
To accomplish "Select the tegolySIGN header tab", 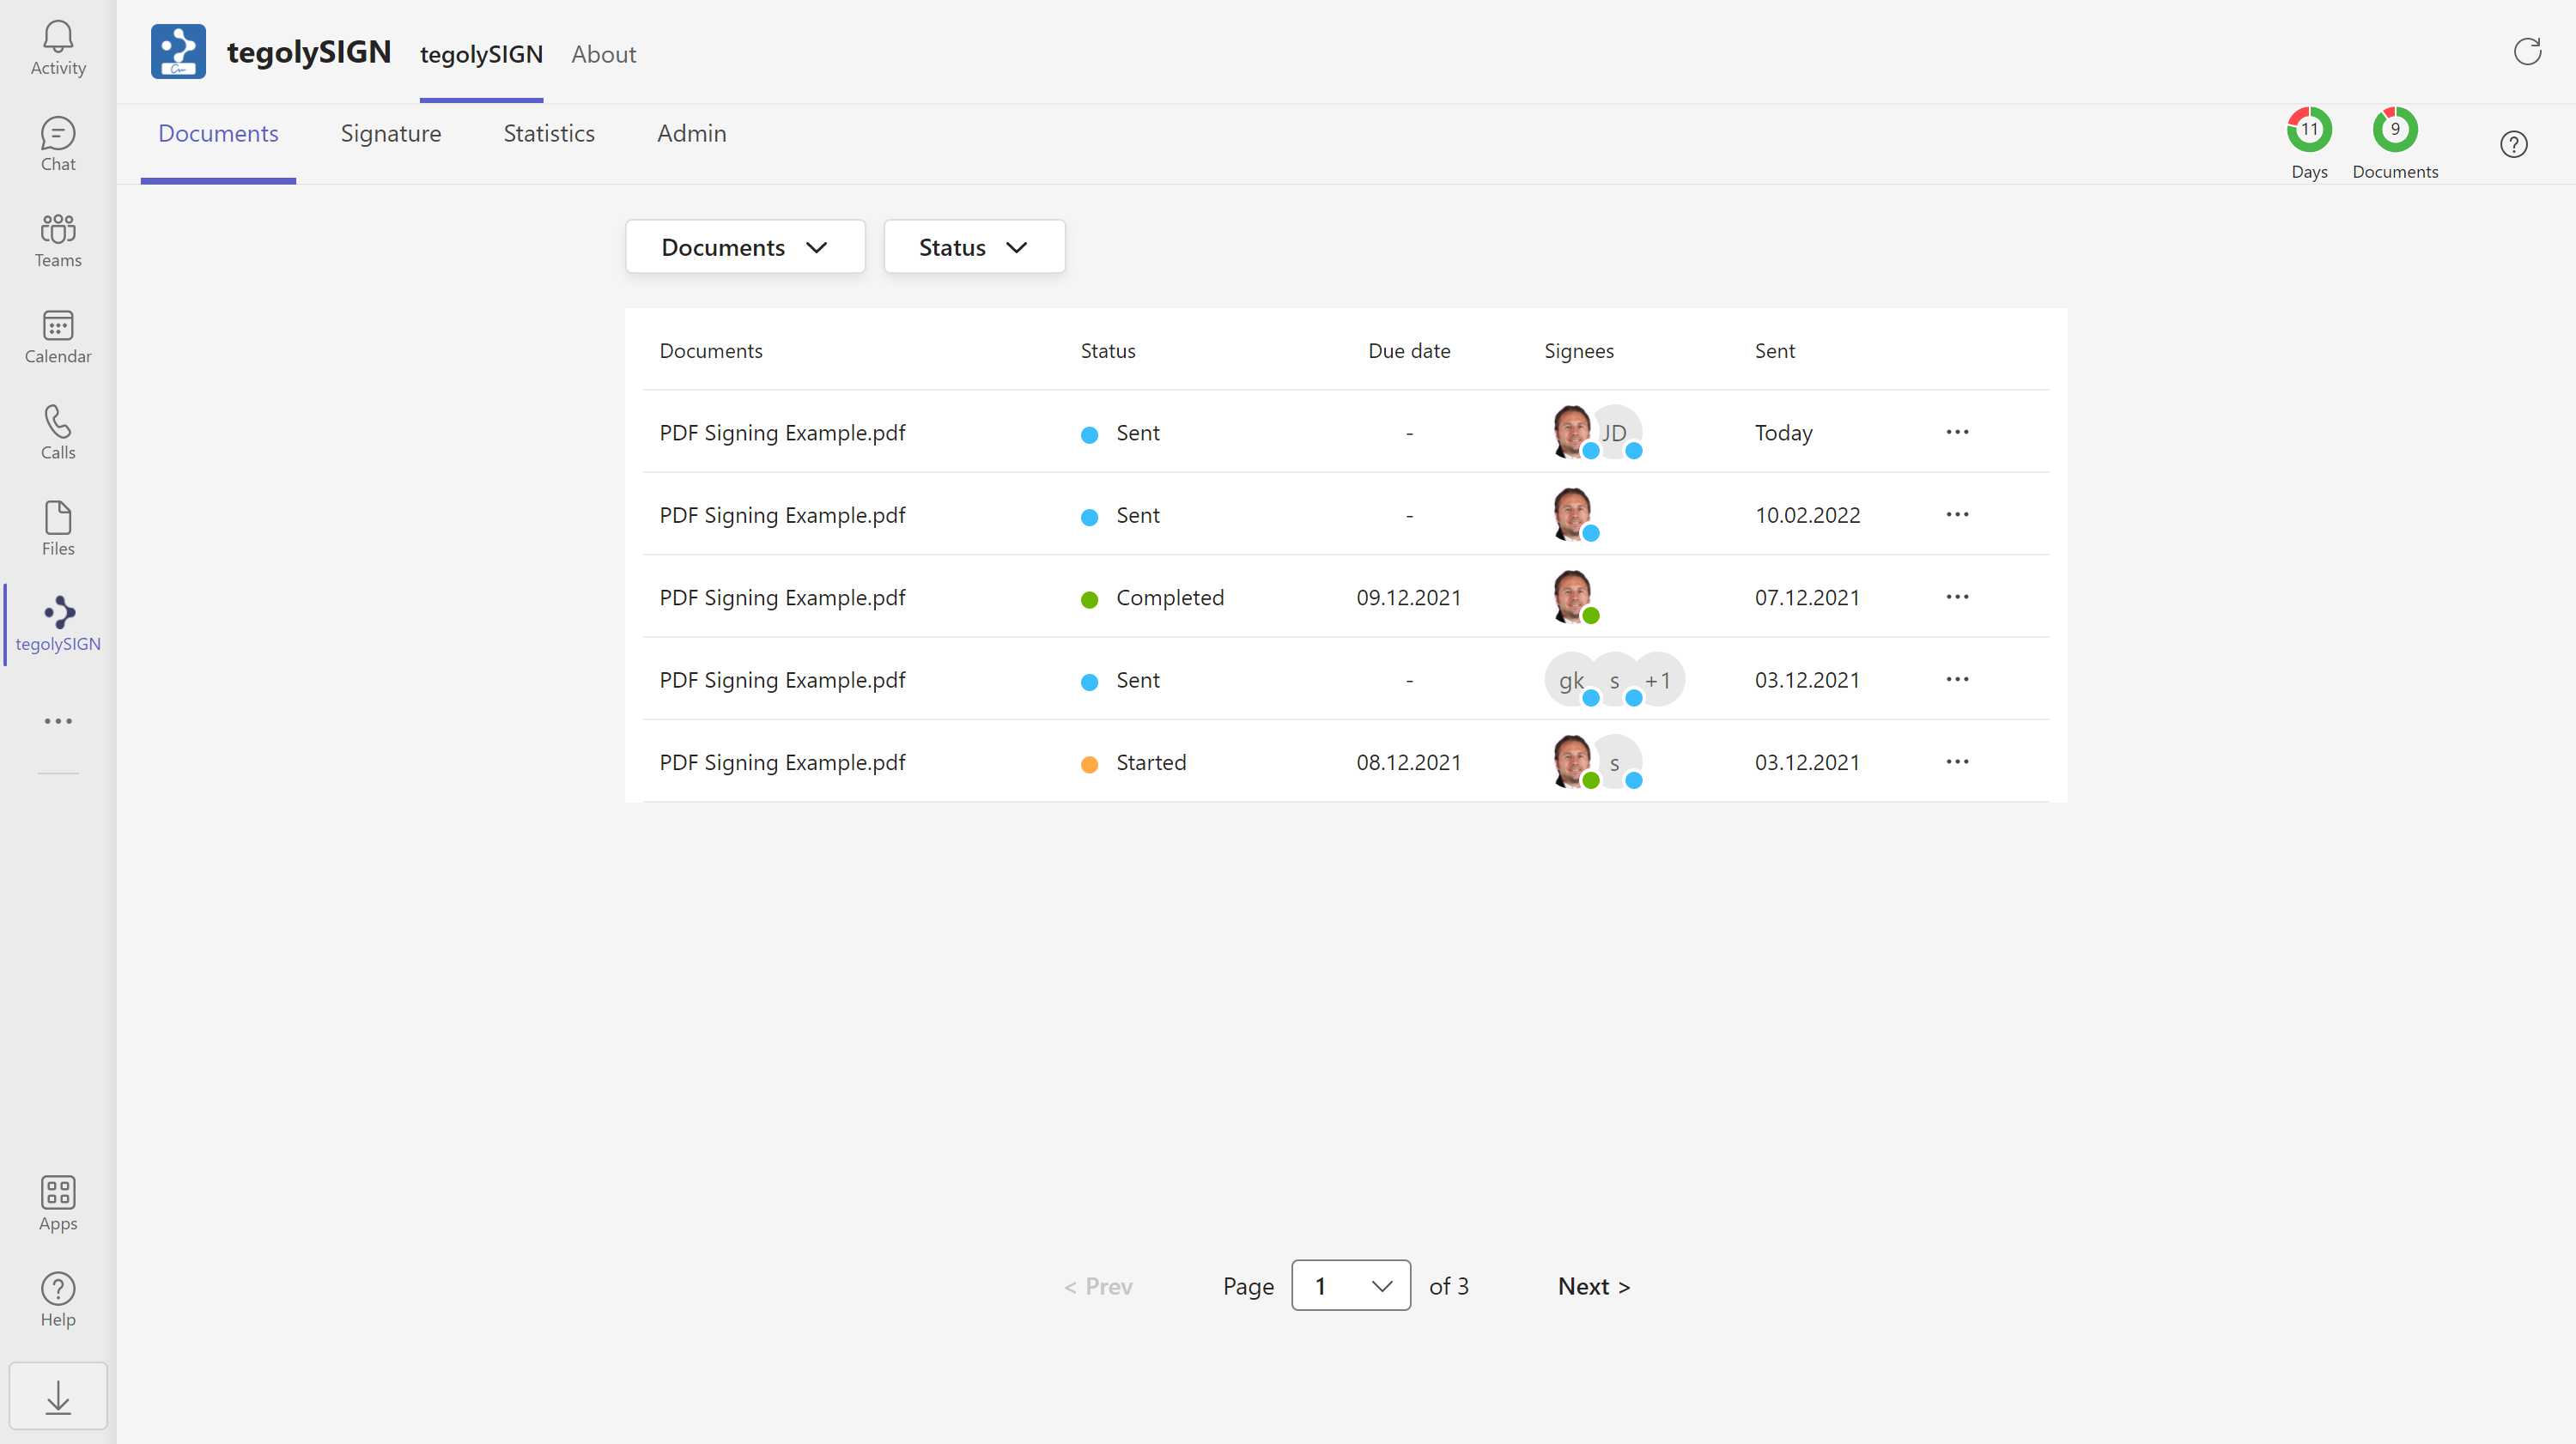I will click(481, 54).
